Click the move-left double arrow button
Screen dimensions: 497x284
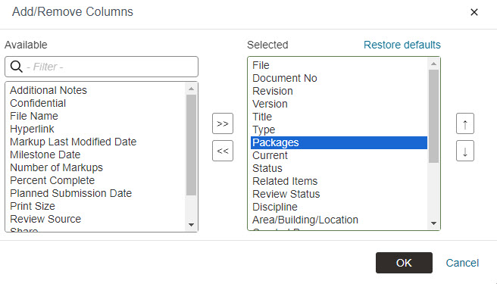pos(223,151)
